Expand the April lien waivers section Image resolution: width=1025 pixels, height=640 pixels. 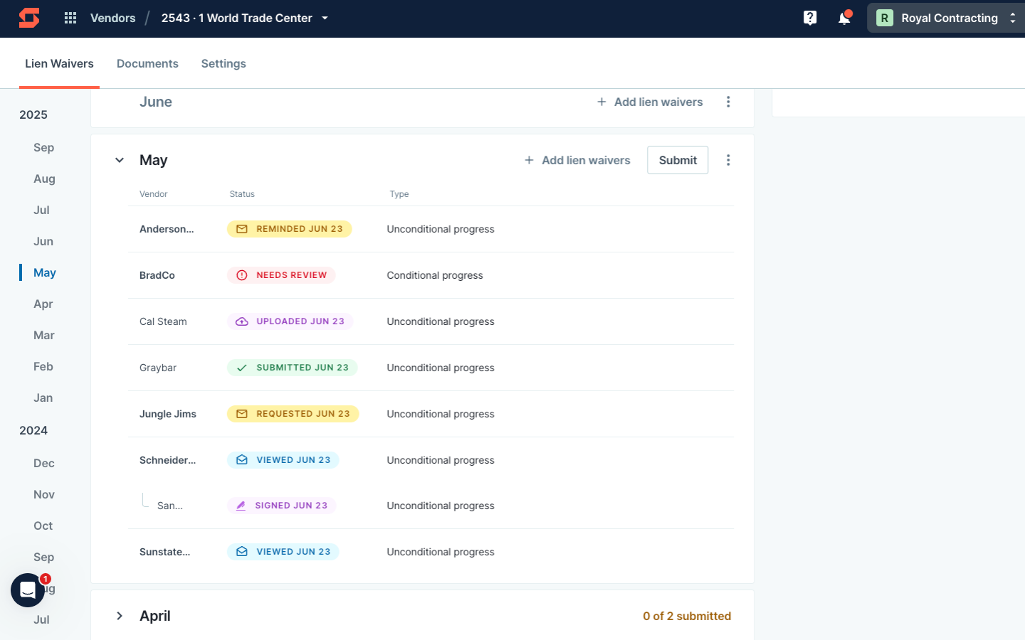[120, 616]
